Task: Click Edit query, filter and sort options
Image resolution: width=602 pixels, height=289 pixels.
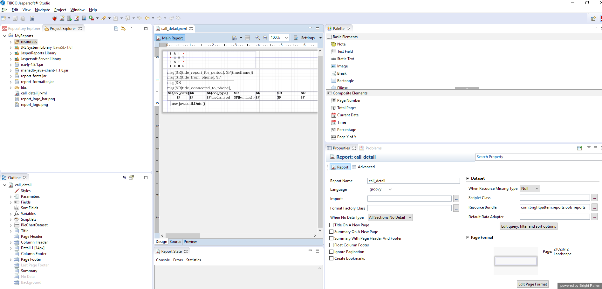Action: coord(529,226)
